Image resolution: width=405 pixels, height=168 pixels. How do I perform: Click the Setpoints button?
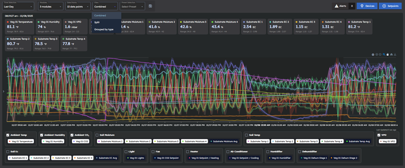pyautogui.click(x=390, y=6)
